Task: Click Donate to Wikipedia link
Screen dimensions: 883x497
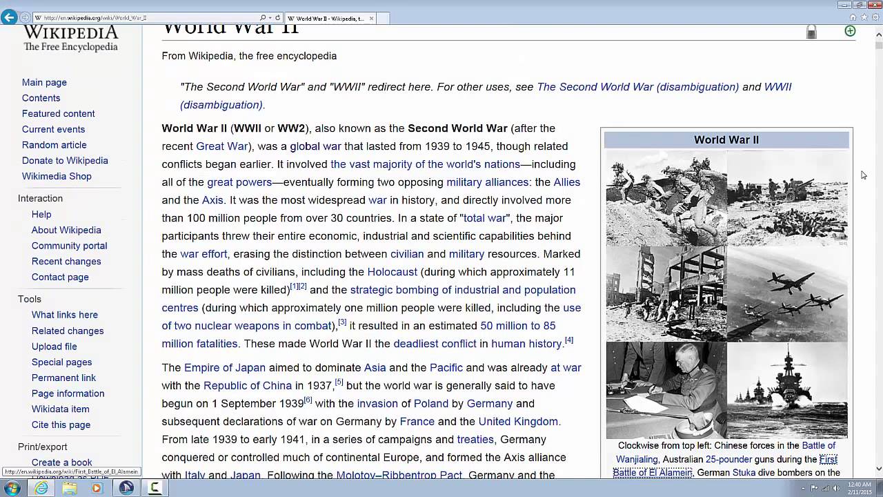Action: click(65, 161)
